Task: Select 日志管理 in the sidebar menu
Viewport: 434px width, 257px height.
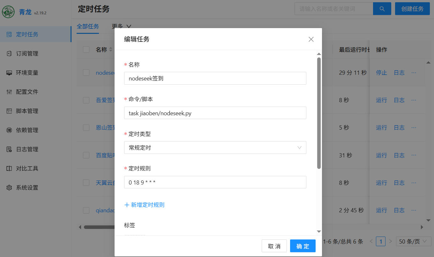Action: click(x=27, y=149)
